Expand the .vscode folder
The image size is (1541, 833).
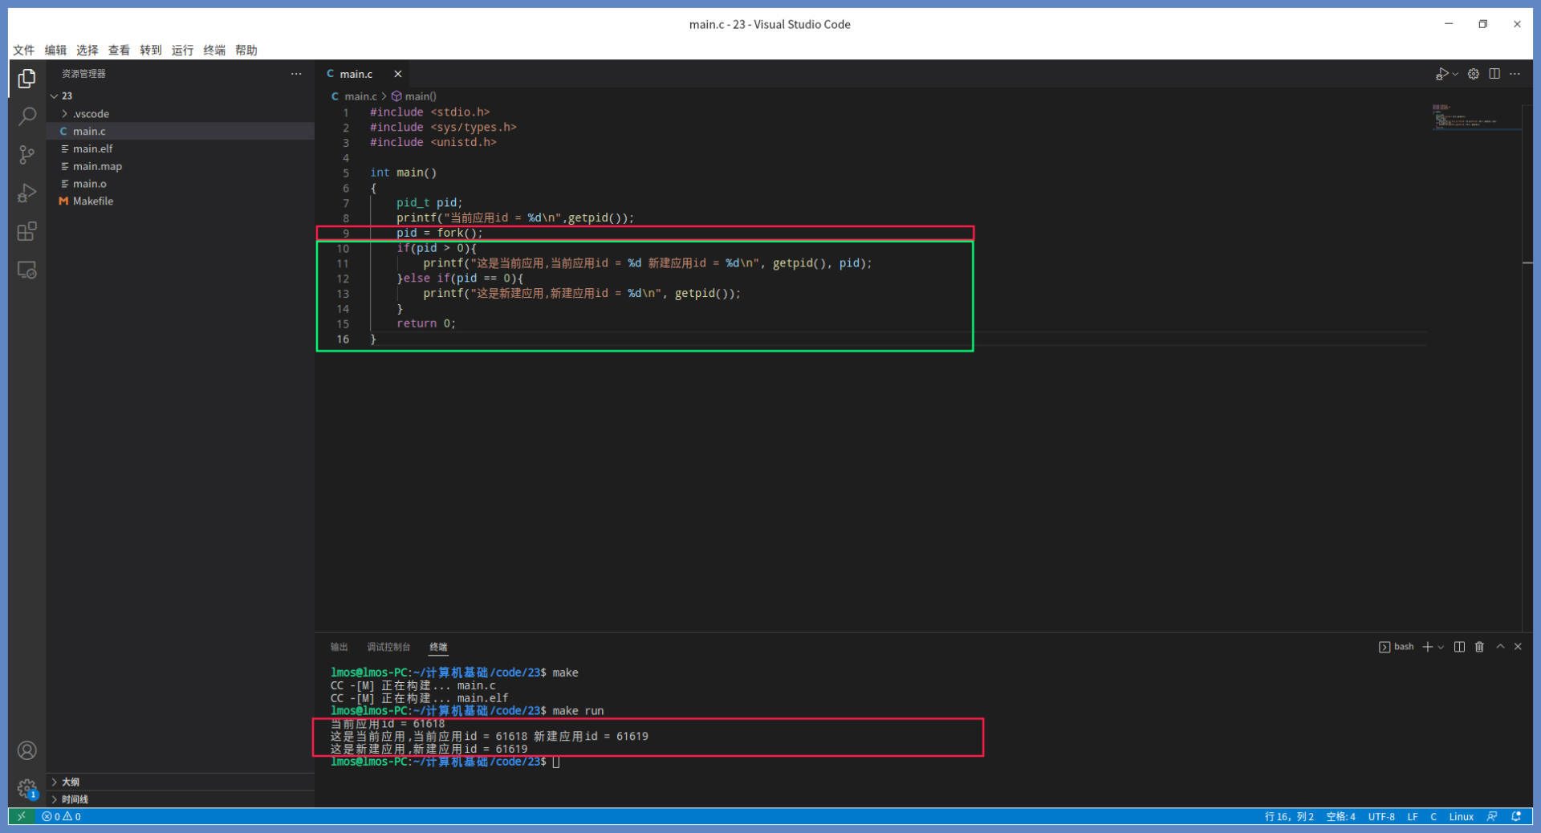(x=91, y=114)
